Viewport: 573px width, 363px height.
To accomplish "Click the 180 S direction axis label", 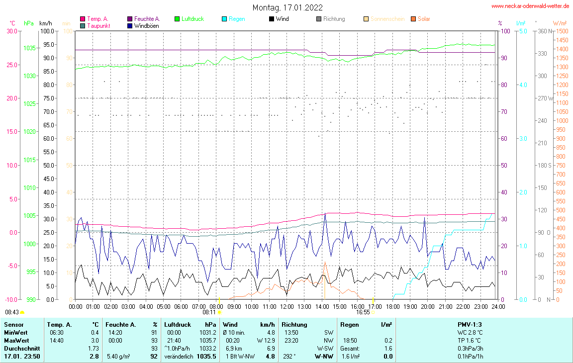I will coord(545,166).
